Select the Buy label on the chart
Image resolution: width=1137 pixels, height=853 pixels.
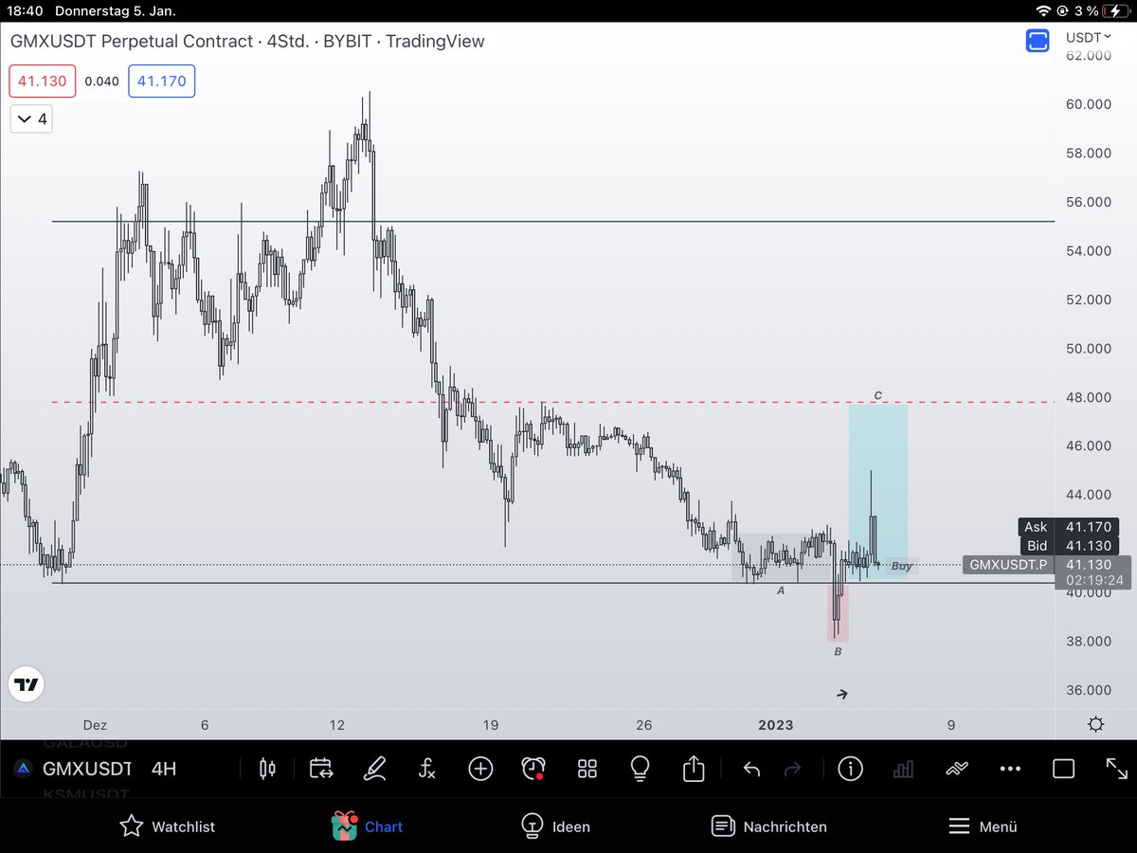902,566
